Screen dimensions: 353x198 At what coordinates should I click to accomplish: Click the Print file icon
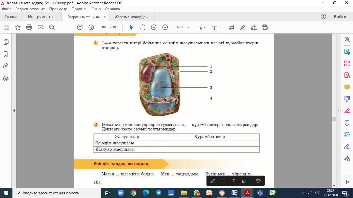point(29,27)
